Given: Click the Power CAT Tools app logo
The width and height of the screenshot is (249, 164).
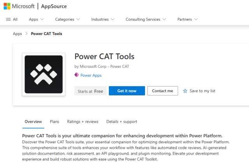Looking at the screenshot, I should tap(43, 74).
